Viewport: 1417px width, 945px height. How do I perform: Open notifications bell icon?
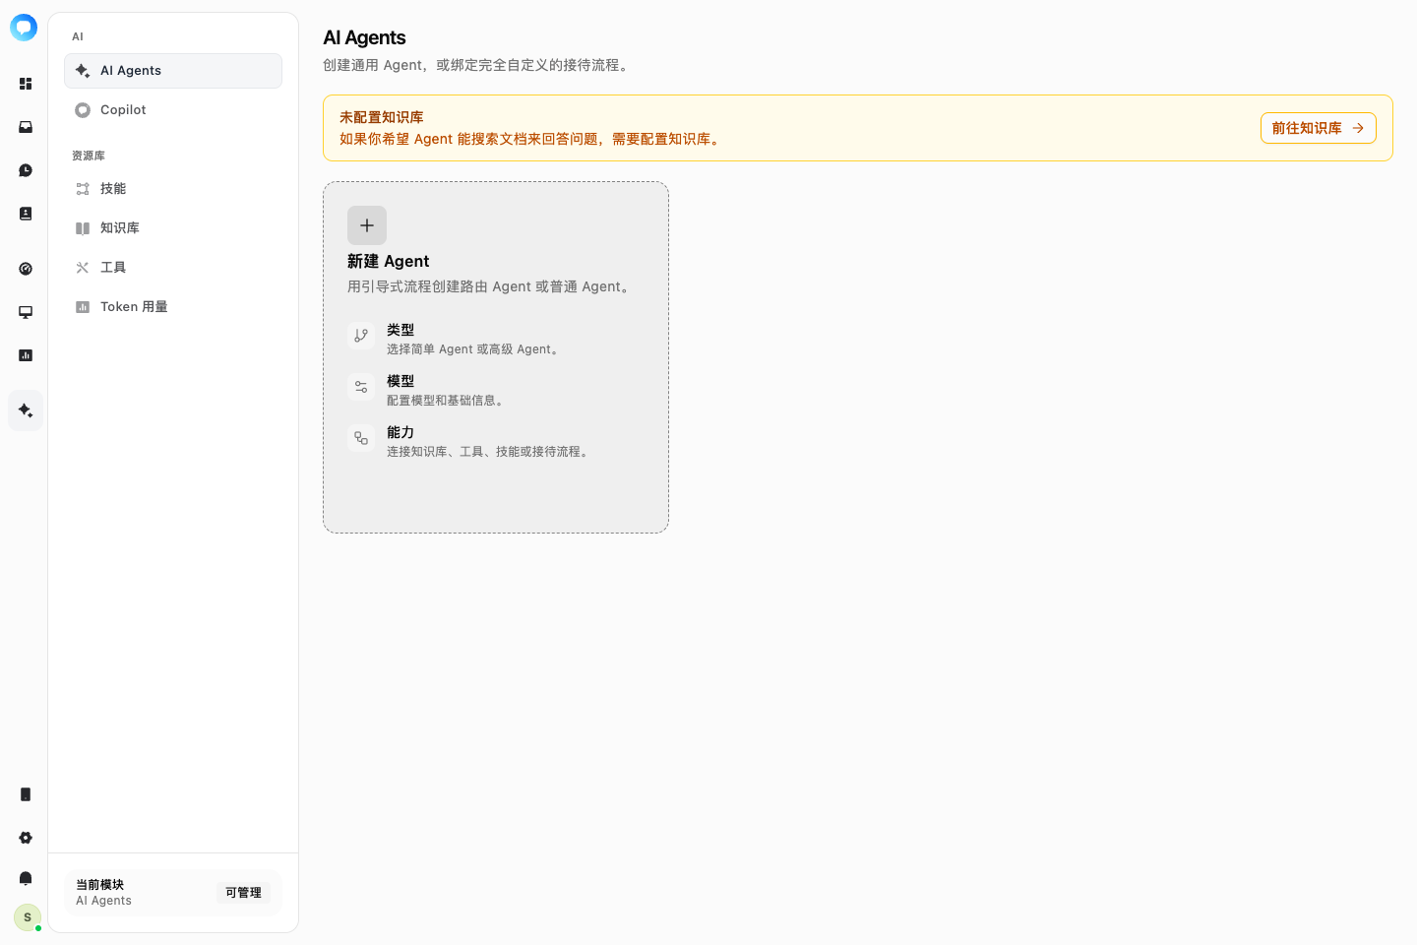point(26,878)
